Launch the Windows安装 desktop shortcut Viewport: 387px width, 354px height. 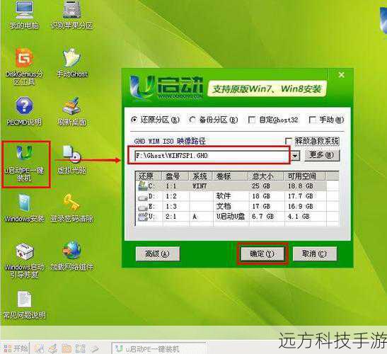pyautogui.click(x=24, y=208)
